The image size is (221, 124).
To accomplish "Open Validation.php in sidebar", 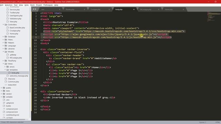I will tap(15, 19).
